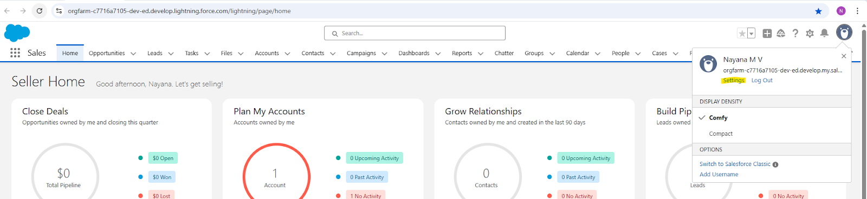This screenshot has width=867, height=199.
Task: Open the Leads tab
Action: [155, 53]
